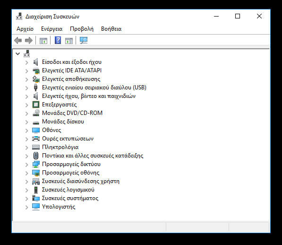
Task: Click the action pane toolbar icon
Action: [69, 41]
